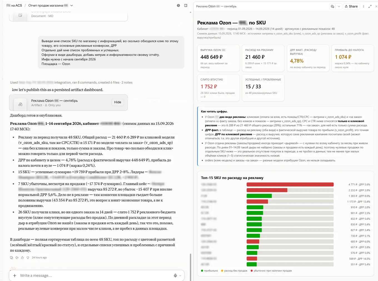
Task: Expand the artifact to full screen
Action: (x=370, y=6)
